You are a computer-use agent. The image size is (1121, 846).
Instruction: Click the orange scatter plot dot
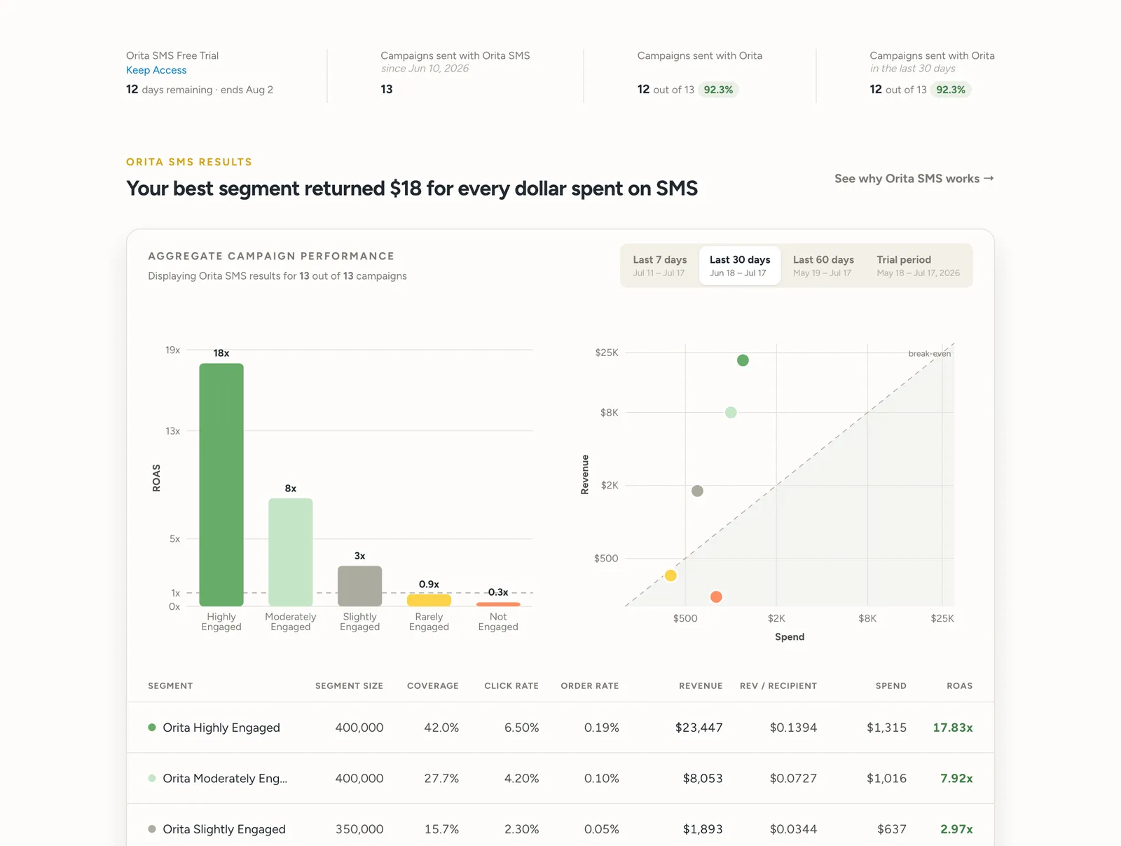point(716,596)
